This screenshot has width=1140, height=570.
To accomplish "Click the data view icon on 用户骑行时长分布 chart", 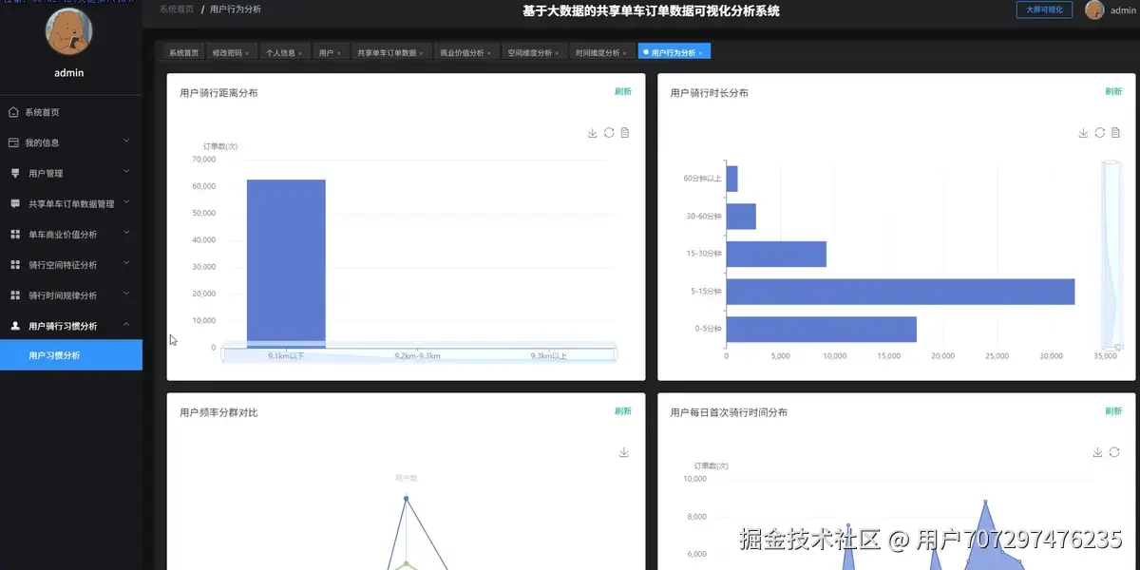I will click(1114, 133).
